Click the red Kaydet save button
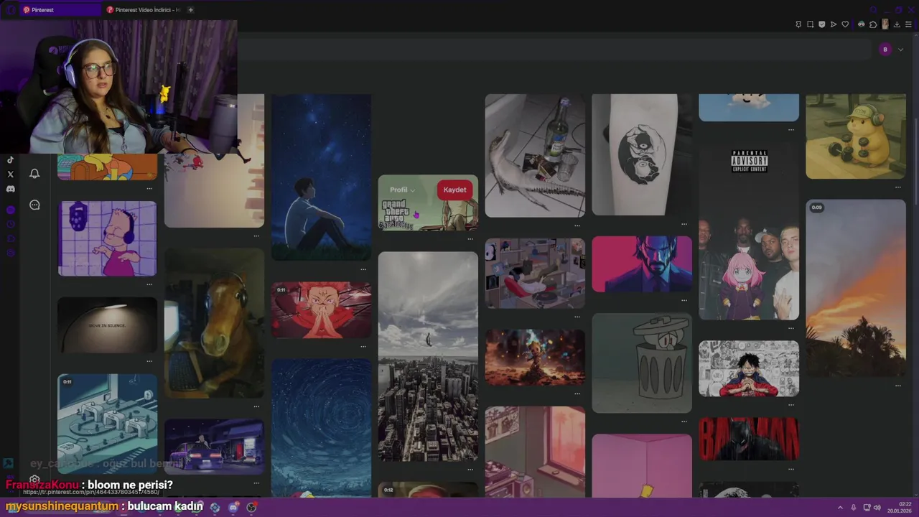919x517 pixels. pyautogui.click(x=454, y=190)
